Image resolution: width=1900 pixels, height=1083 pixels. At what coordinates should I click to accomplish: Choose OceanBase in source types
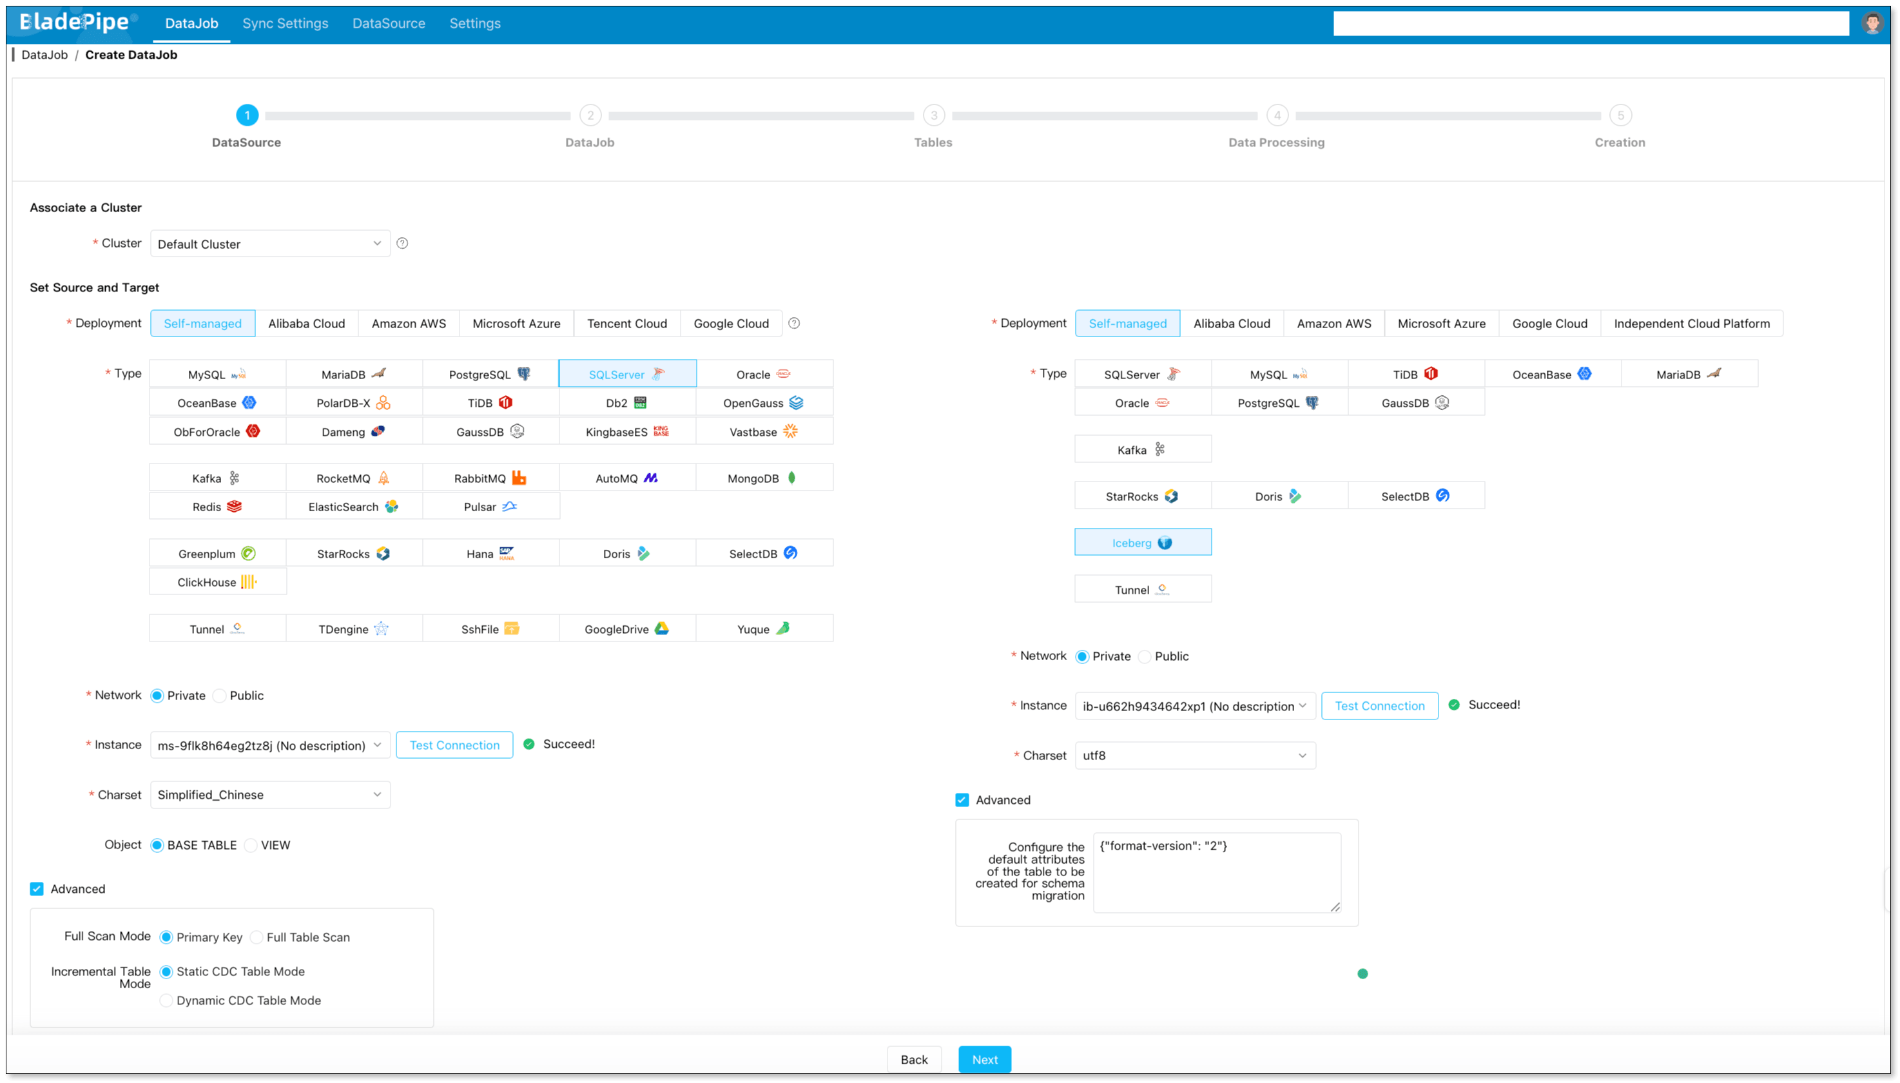point(217,402)
